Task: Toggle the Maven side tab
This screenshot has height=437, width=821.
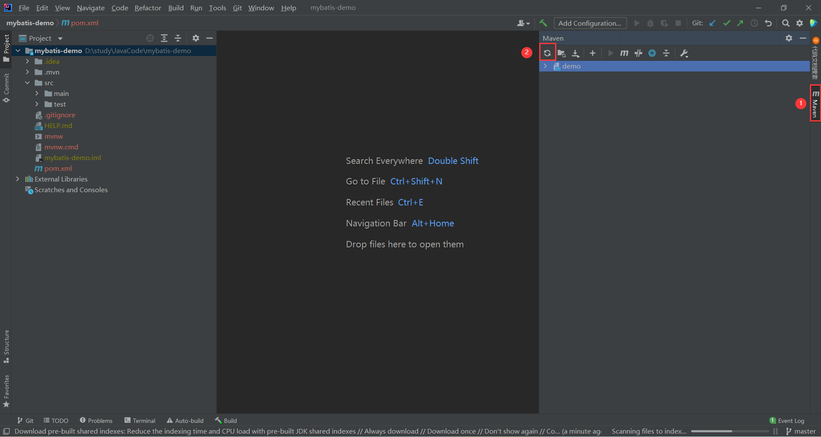Action: tap(815, 103)
